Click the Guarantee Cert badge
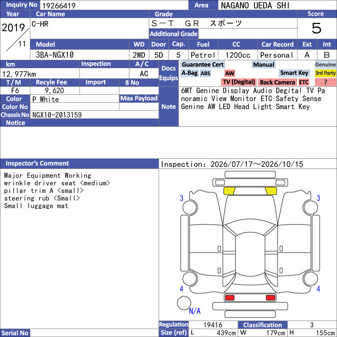The width and height of the screenshot is (337, 337). pos(203,64)
